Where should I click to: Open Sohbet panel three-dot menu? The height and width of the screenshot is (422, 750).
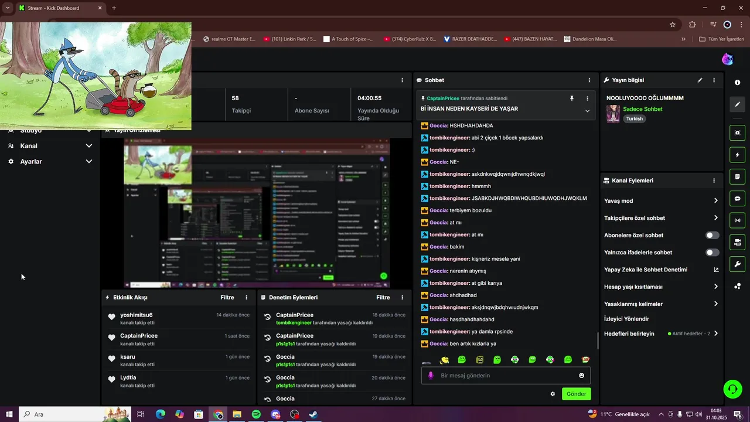pos(589,80)
